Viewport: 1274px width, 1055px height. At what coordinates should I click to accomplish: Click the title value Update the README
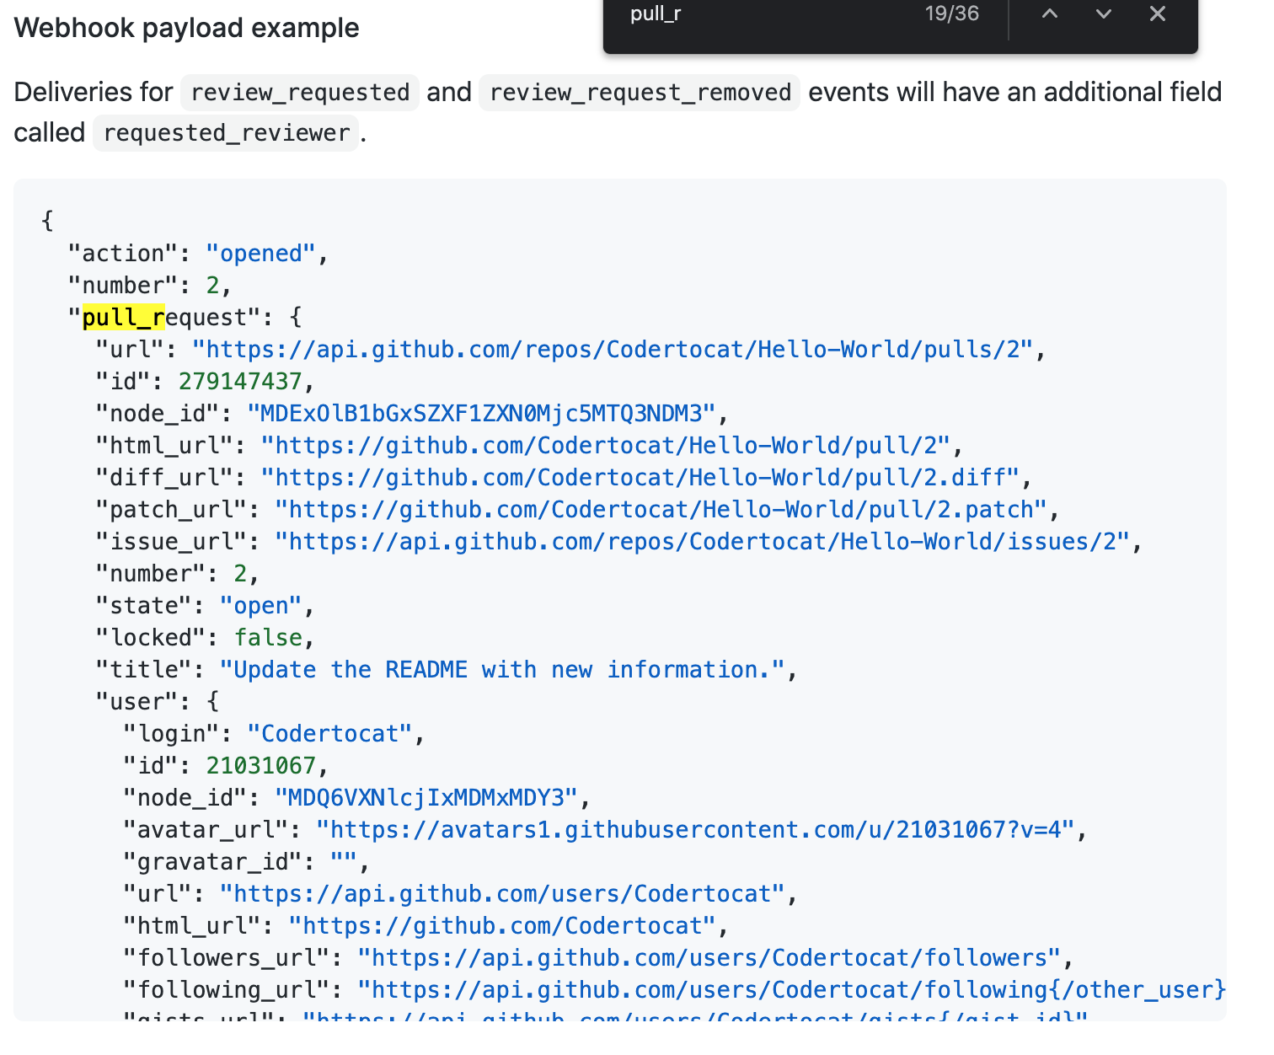pyautogui.click(x=503, y=670)
